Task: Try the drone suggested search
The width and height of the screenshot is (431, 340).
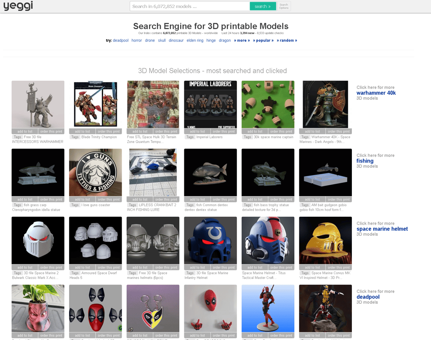Action: pos(150,40)
